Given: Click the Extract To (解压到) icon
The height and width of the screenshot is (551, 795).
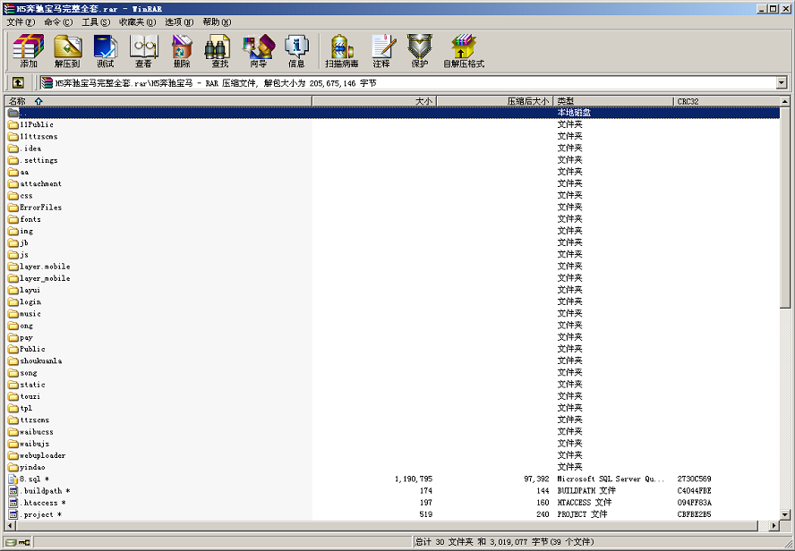Looking at the screenshot, I should coord(67,51).
